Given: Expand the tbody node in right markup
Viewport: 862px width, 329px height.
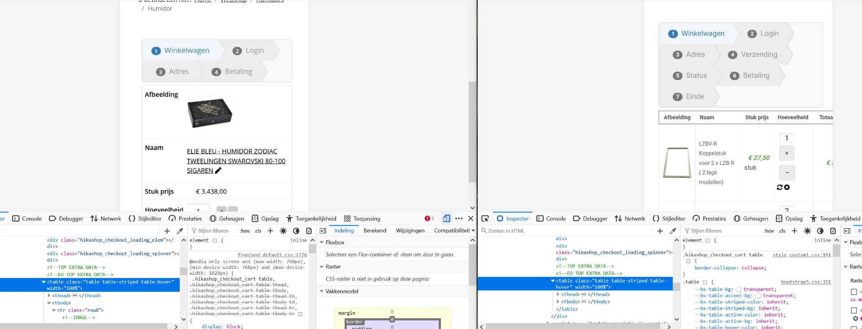Looking at the screenshot, I should (558, 302).
